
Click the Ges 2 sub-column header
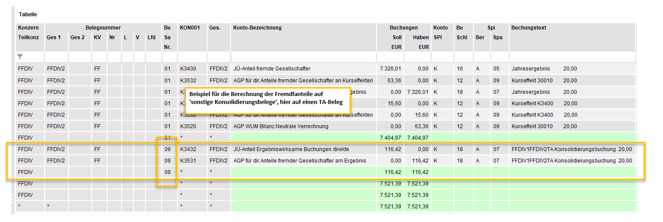(x=78, y=37)
